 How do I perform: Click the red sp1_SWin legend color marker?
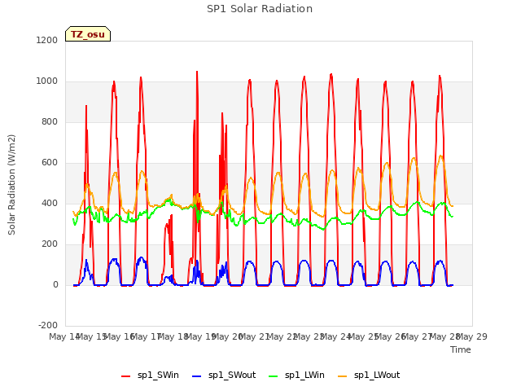coord(126,376)
